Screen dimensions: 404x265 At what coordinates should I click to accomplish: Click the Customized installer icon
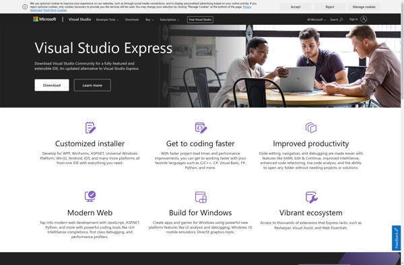(90, 128)
